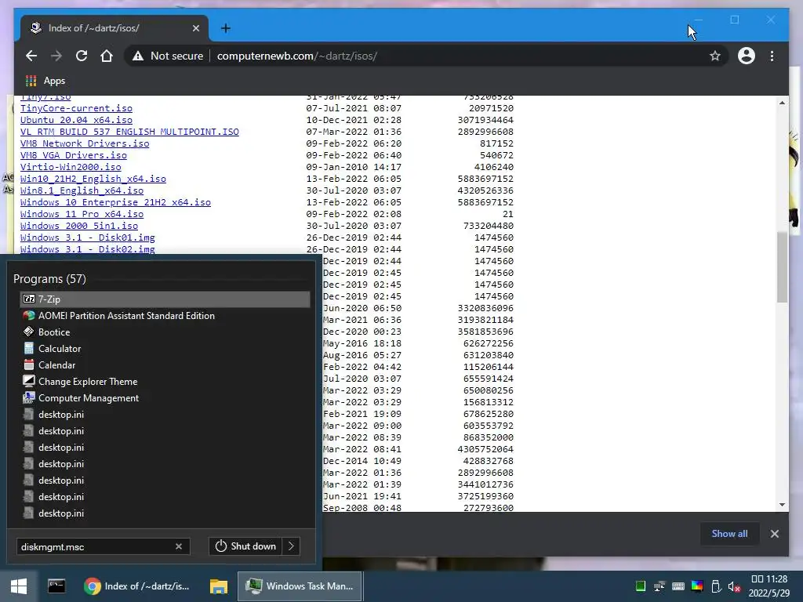Switch to Chrome in the taskbar
This screenshot has width=803, height=602.
click(x=137, y=586)
